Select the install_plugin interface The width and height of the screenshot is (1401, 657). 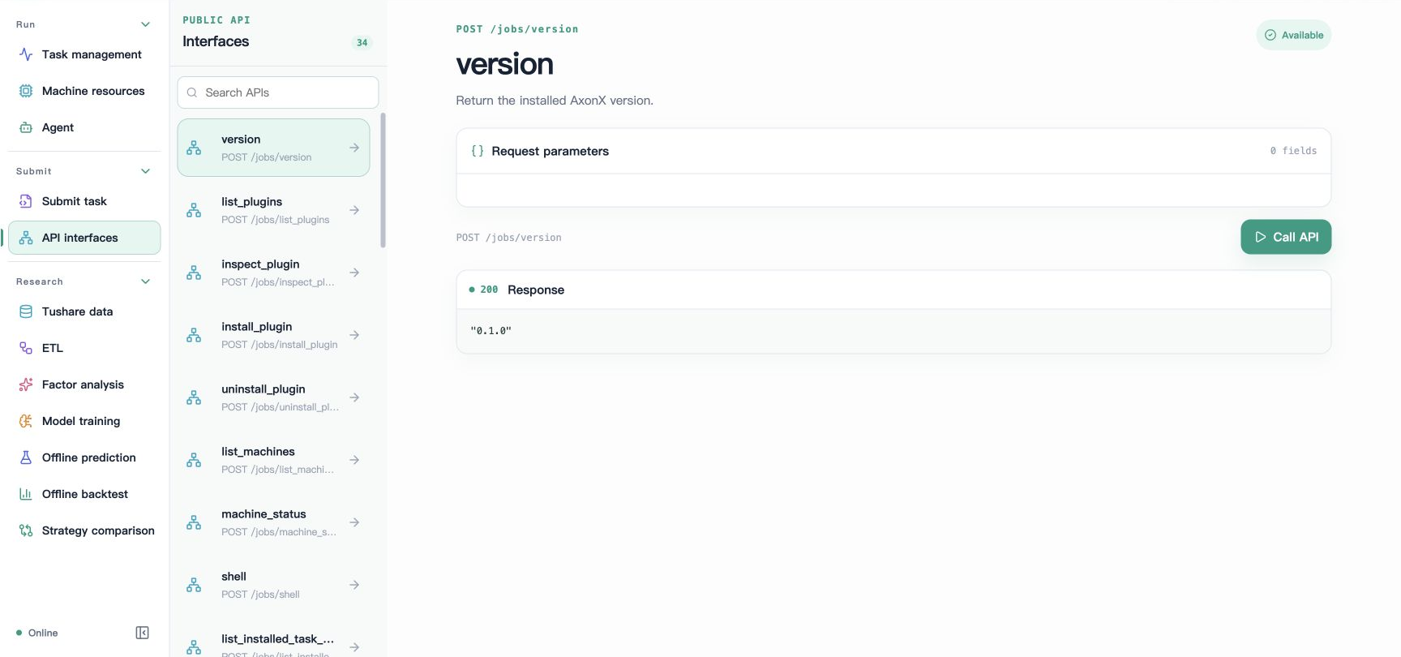coord(273,335)
